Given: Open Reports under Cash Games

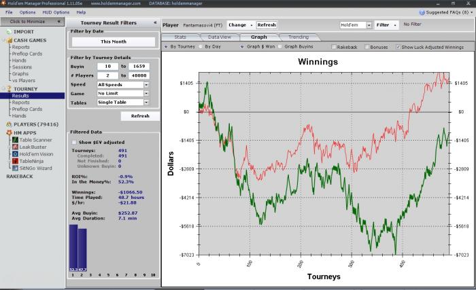Looking at the screenshot, I should pyautogui.click(x=20, y=47).
